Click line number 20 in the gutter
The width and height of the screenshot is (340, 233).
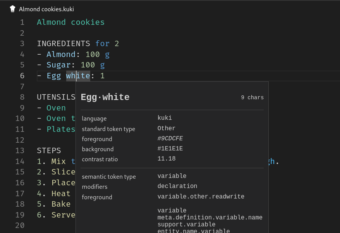pyautogui.click(x=20, y=225)
